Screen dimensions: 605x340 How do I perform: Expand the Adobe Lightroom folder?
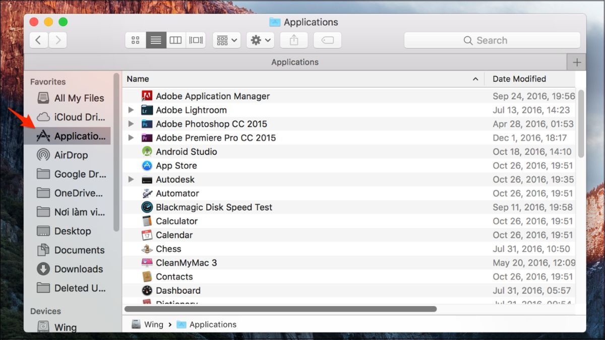point(131,110)
